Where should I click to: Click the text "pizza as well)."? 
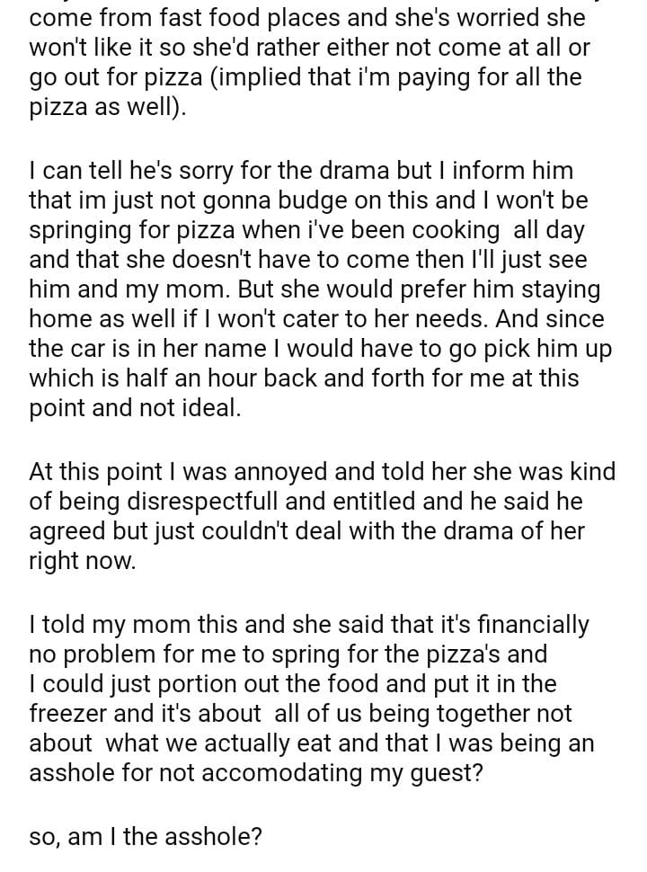[107, 107]
